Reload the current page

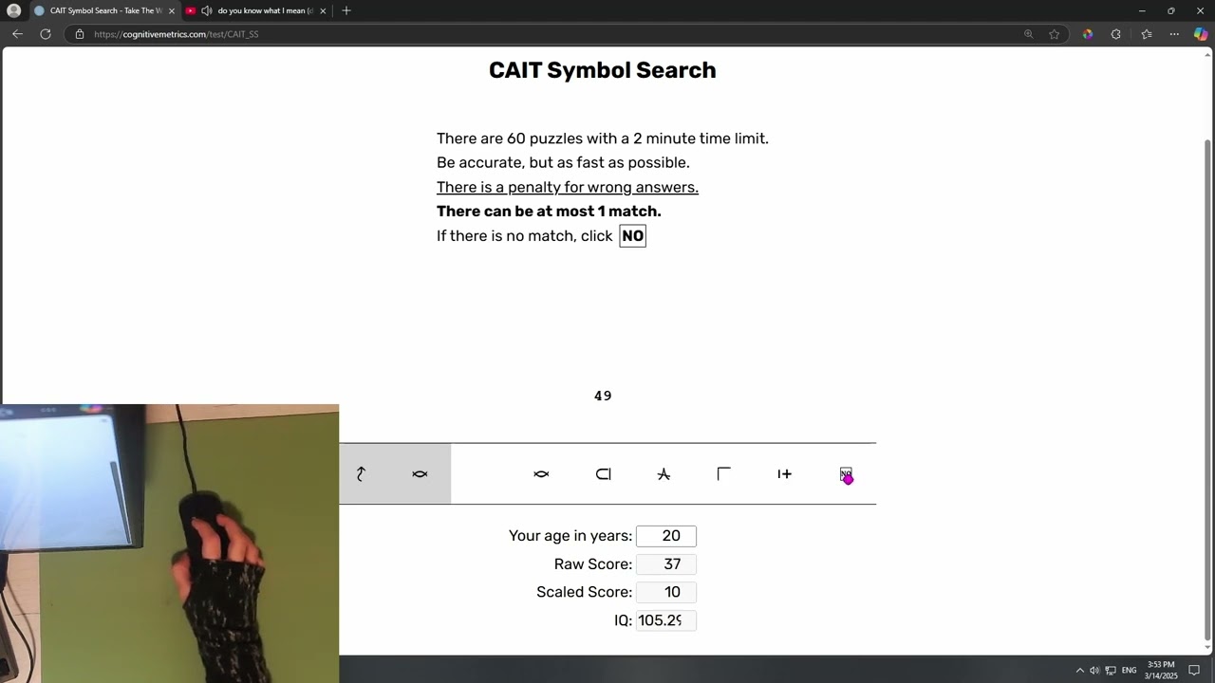(x=45, y=34)
